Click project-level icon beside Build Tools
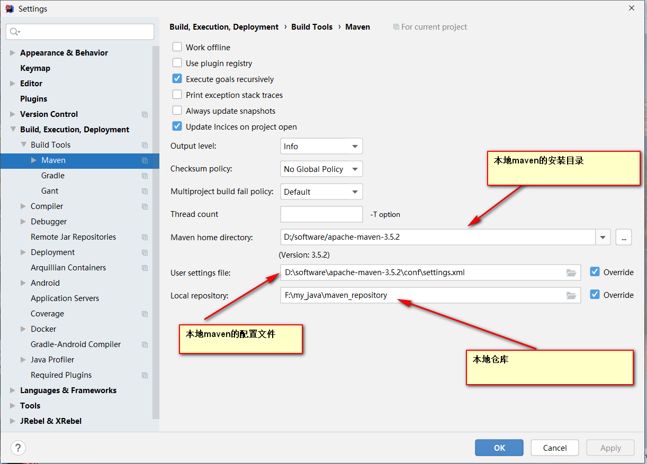The height and width of the screenshot is (464, 647). [x=145, y=145]
